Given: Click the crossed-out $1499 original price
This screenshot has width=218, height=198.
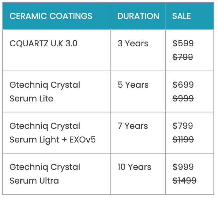Looking at the screenshot, I should point(184,181).
